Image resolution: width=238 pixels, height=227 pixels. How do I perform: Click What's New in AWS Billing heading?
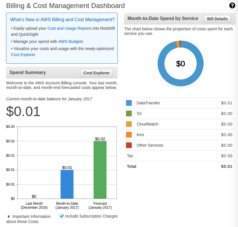click(62, 19)
